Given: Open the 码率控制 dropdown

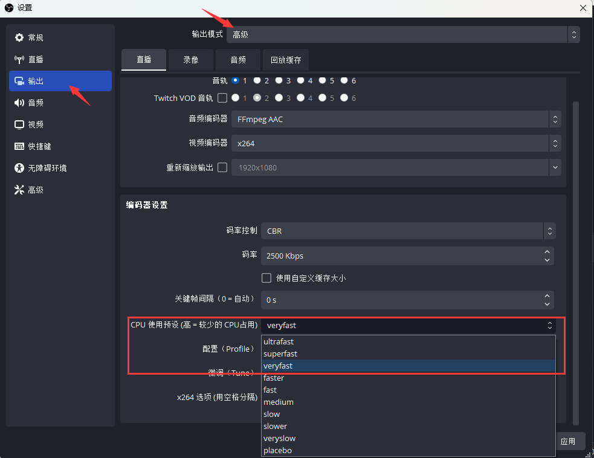Looking at the screenshot, I should click(x=406, y=231).
